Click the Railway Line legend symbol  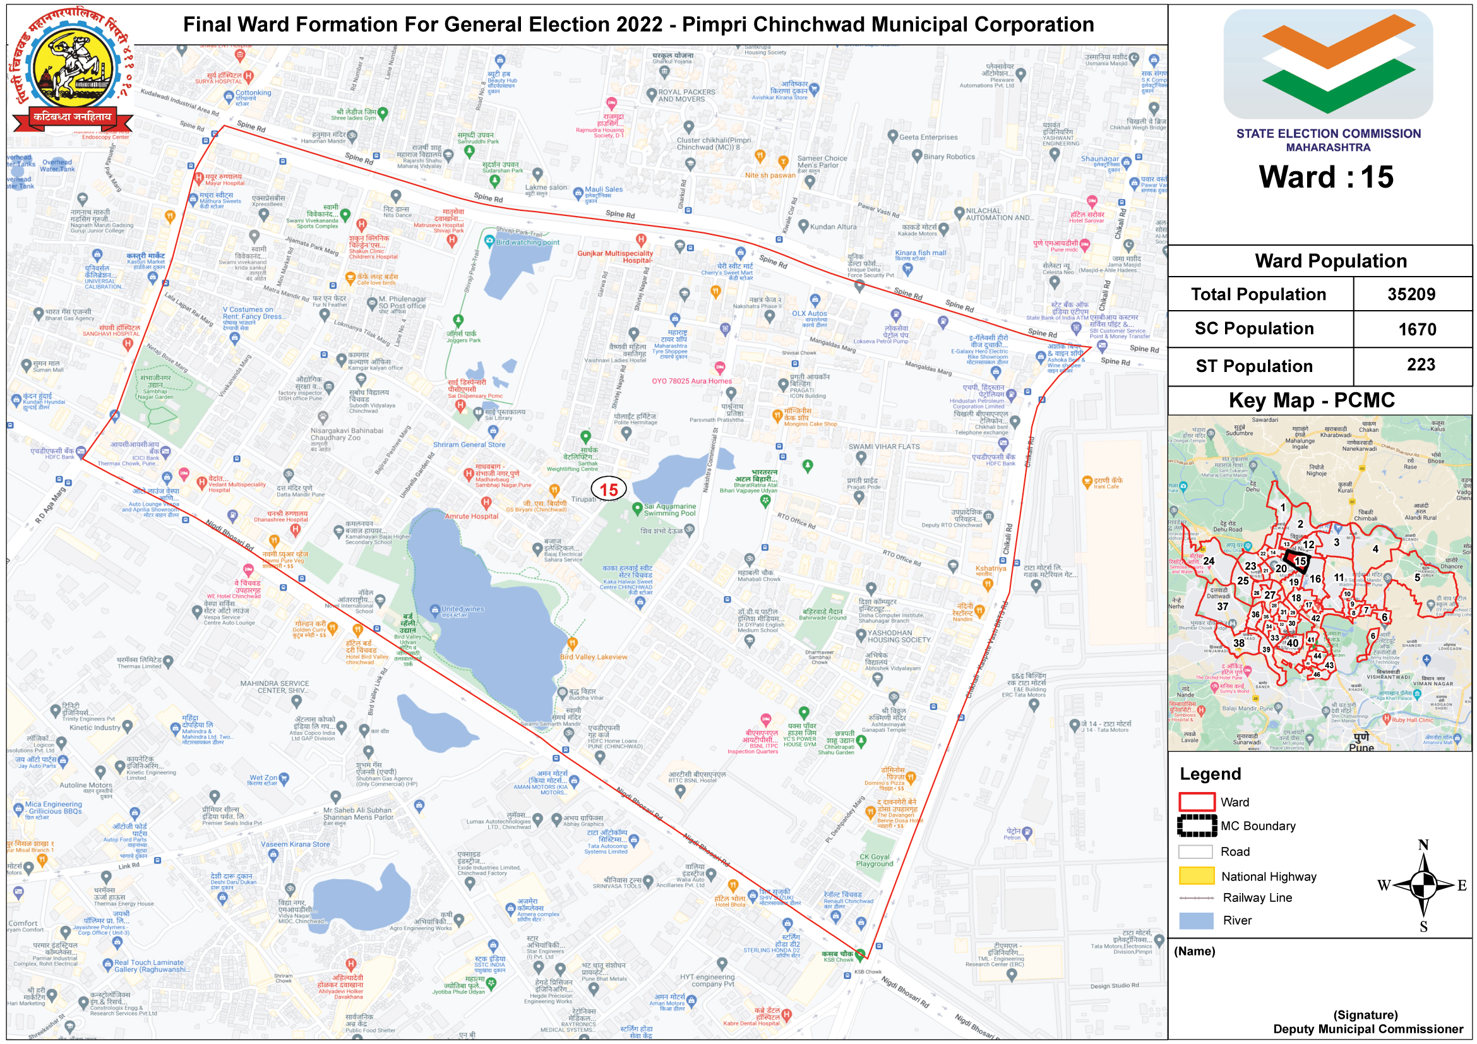(1197, 898)
